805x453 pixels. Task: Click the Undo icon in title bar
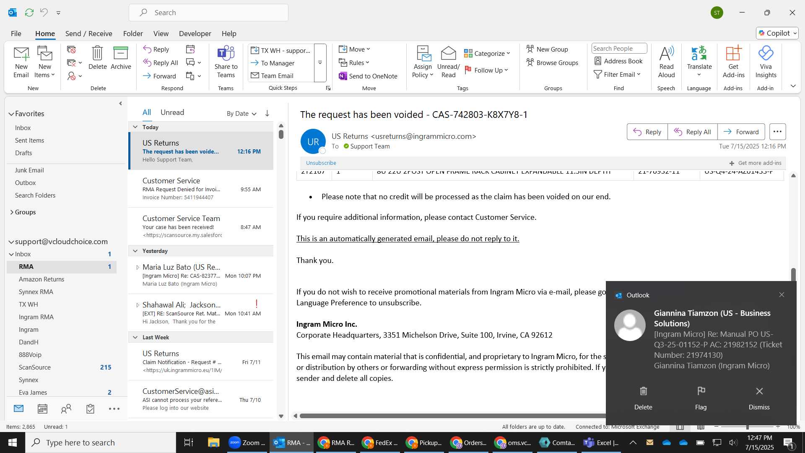(44, 13)
